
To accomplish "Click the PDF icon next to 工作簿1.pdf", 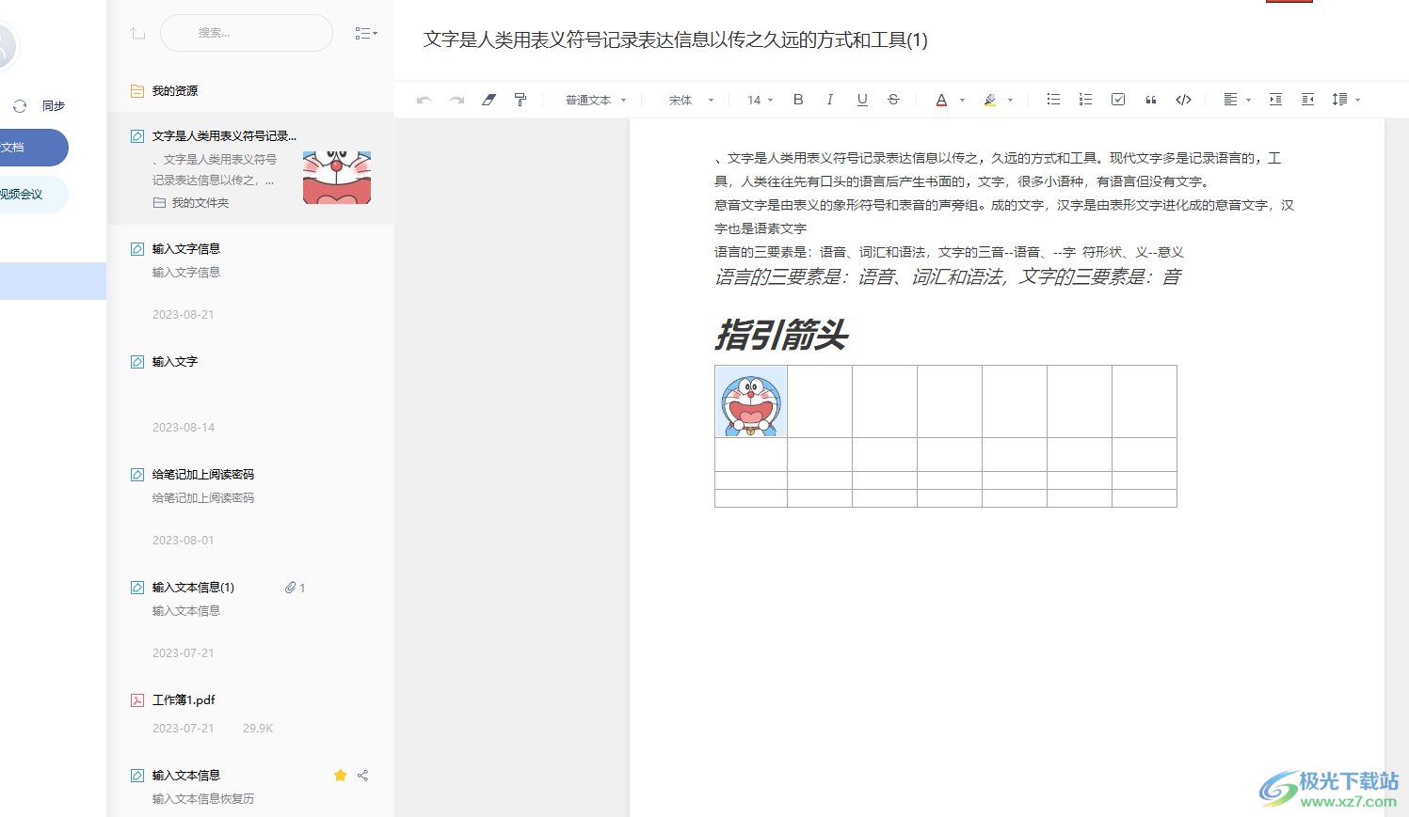I will pos(137,700).
